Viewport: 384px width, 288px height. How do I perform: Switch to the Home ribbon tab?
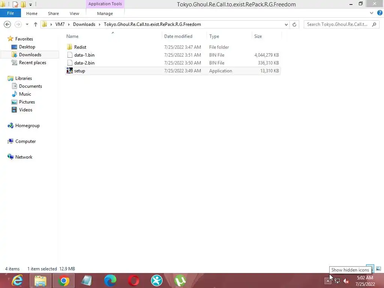(32, 13)
